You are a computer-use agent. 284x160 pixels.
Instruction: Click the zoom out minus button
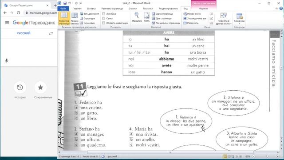pos(253,156)
